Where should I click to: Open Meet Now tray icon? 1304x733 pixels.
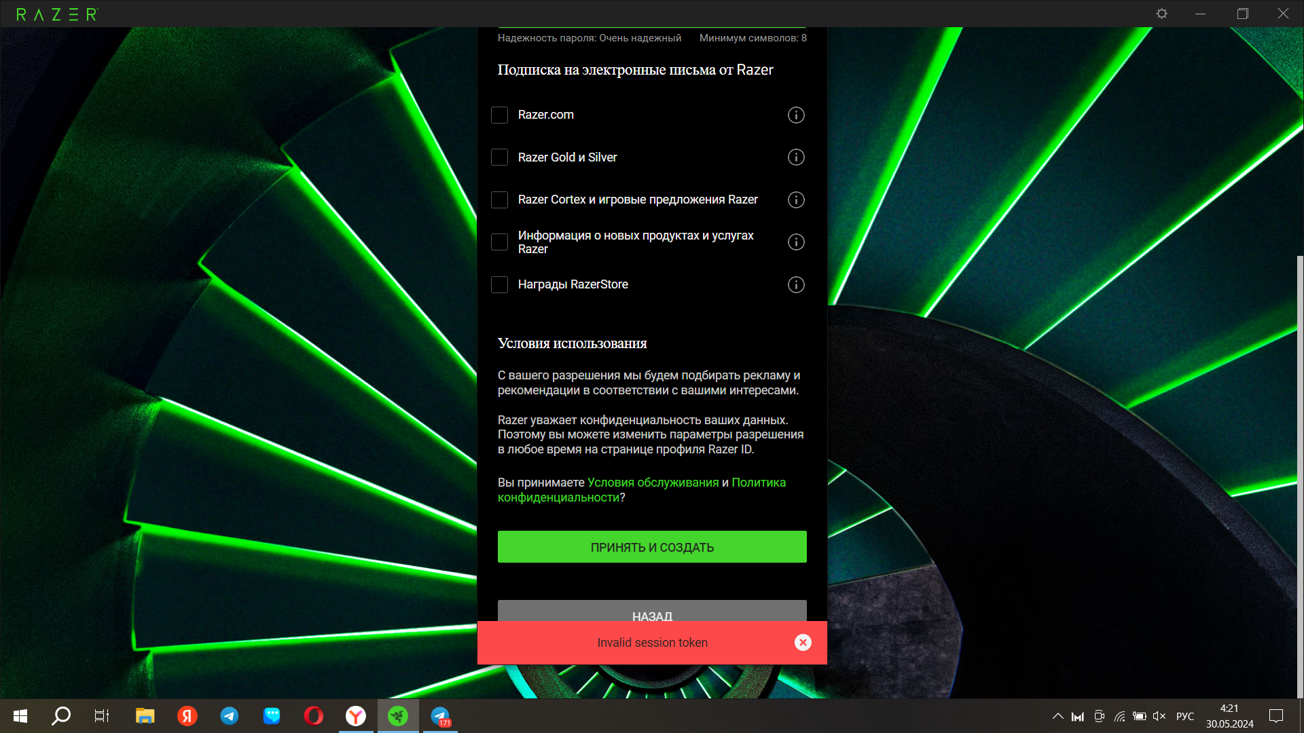[1099, 716]
